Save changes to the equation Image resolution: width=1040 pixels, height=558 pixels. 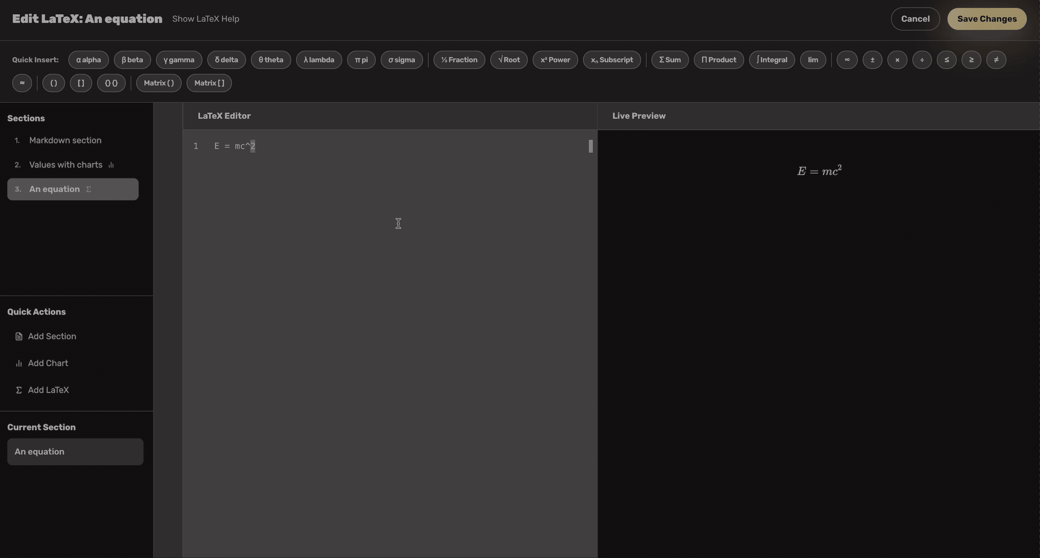tap(987, 19)
